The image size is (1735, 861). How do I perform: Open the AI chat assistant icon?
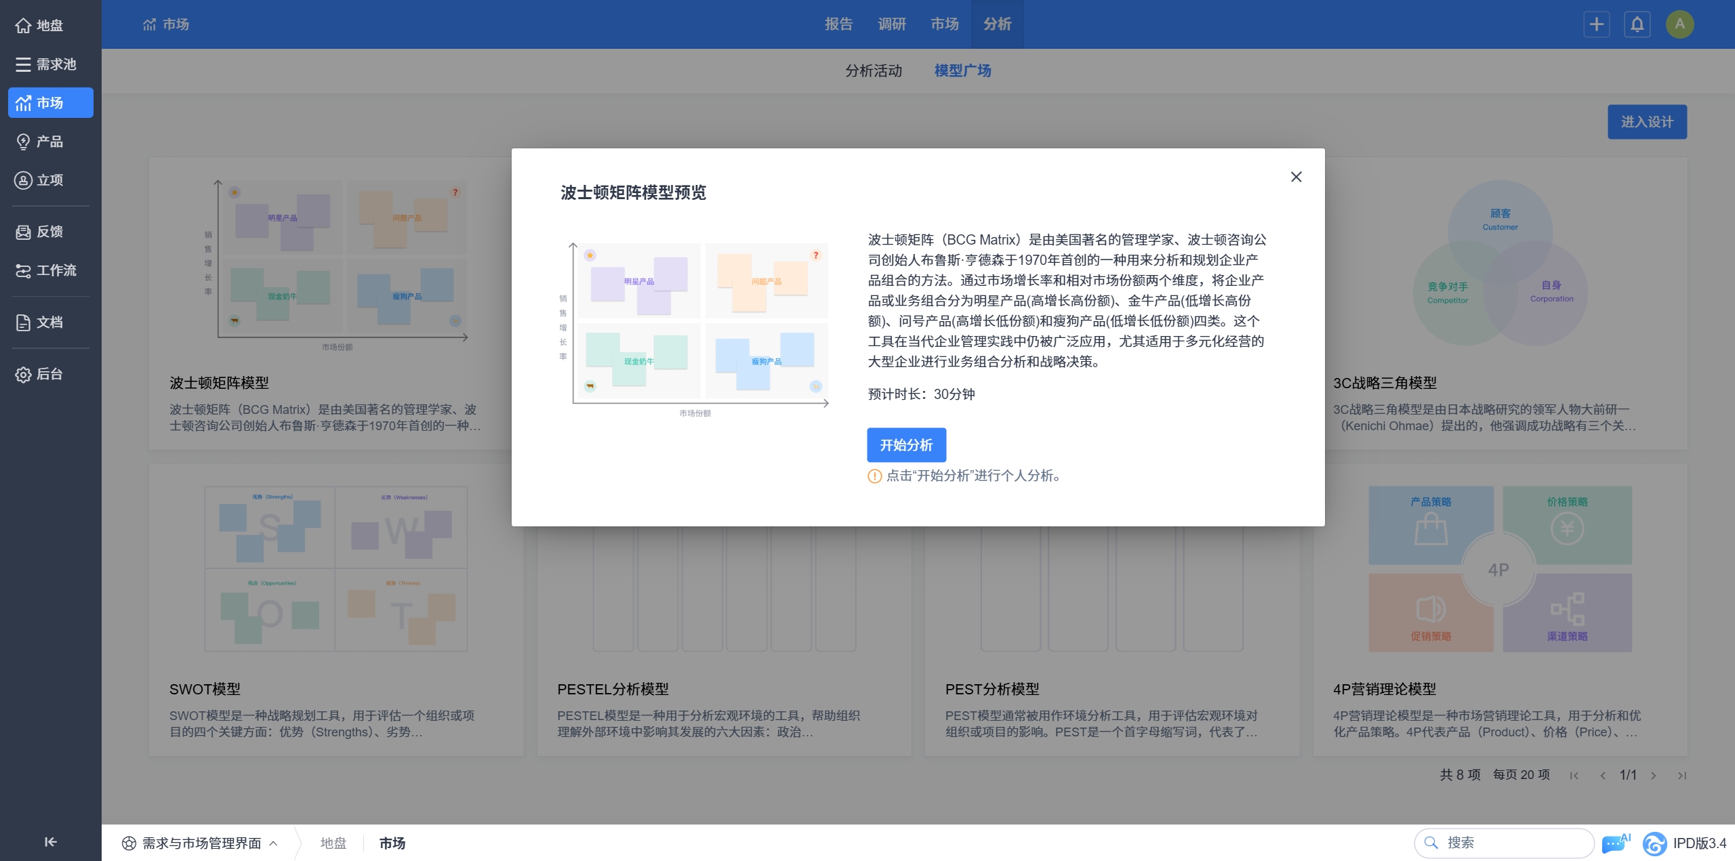click(1615, 843)
